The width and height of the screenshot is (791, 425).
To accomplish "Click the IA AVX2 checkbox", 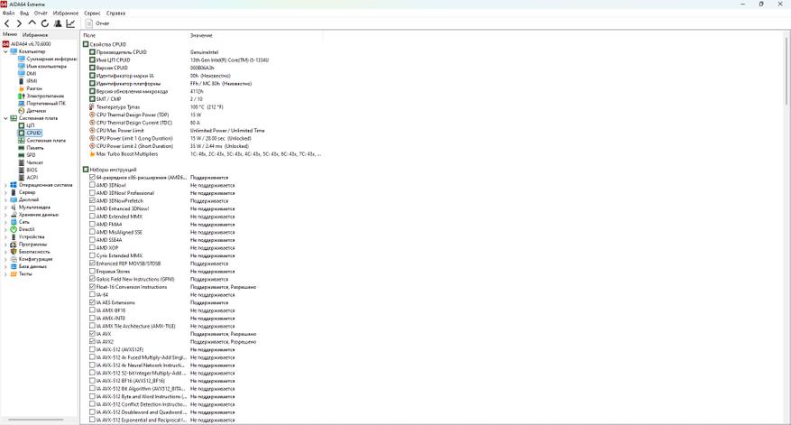I will pyautogui.click(x=92, y=342).
